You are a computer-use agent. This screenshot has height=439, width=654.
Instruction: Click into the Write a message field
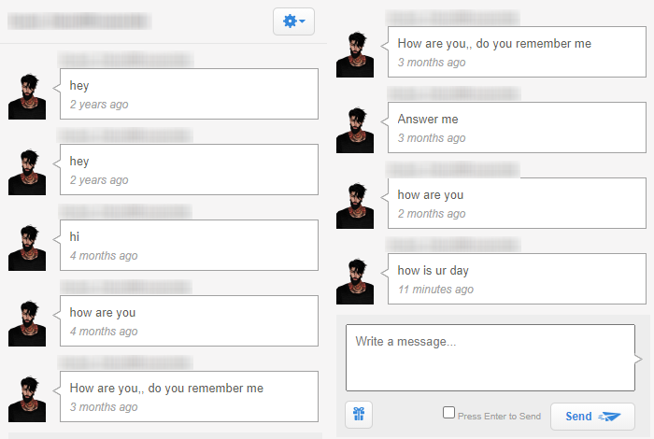tap(490, 358)
